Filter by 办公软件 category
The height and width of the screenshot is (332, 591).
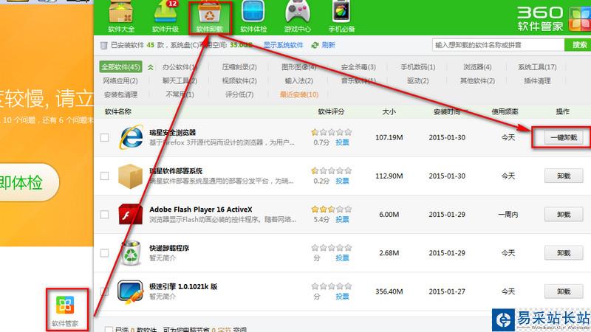[x=180, y=67]
